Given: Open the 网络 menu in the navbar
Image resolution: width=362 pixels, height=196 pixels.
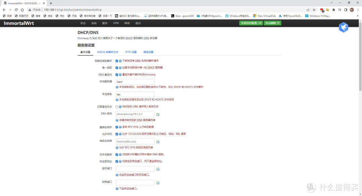Looking at the screenshot, I should pos(127,23).
